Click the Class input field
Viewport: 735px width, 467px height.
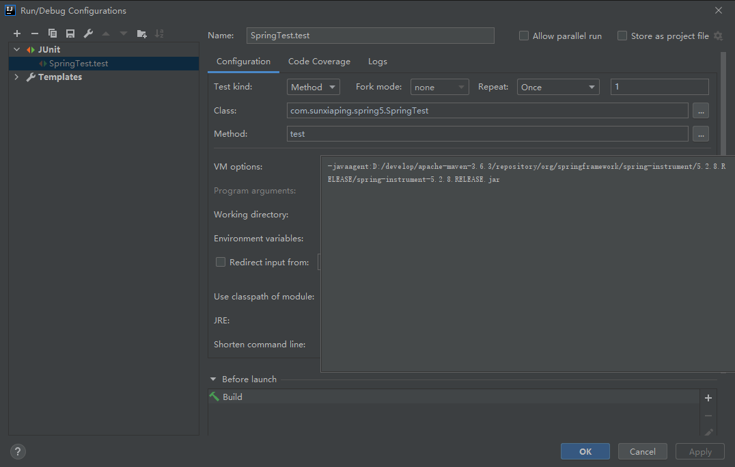[488, 111]
